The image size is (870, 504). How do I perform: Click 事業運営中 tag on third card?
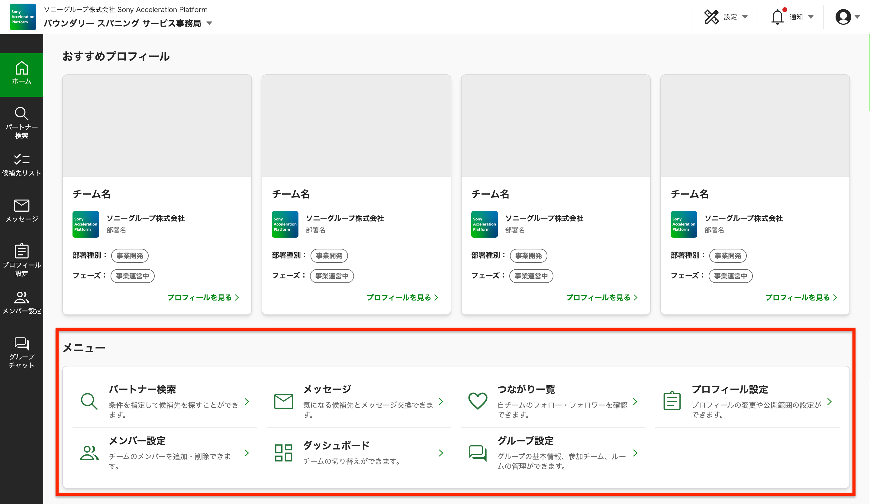(x=531, y=276)
